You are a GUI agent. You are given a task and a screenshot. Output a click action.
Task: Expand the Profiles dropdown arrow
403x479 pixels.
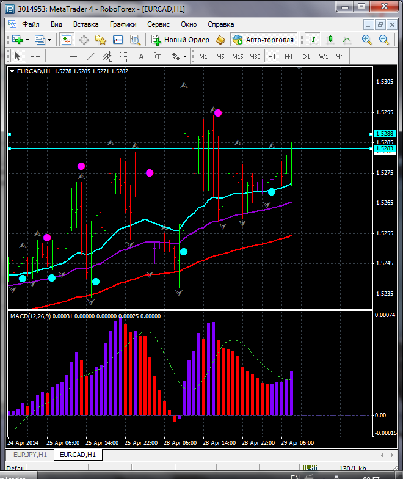[x=50, y=40]
